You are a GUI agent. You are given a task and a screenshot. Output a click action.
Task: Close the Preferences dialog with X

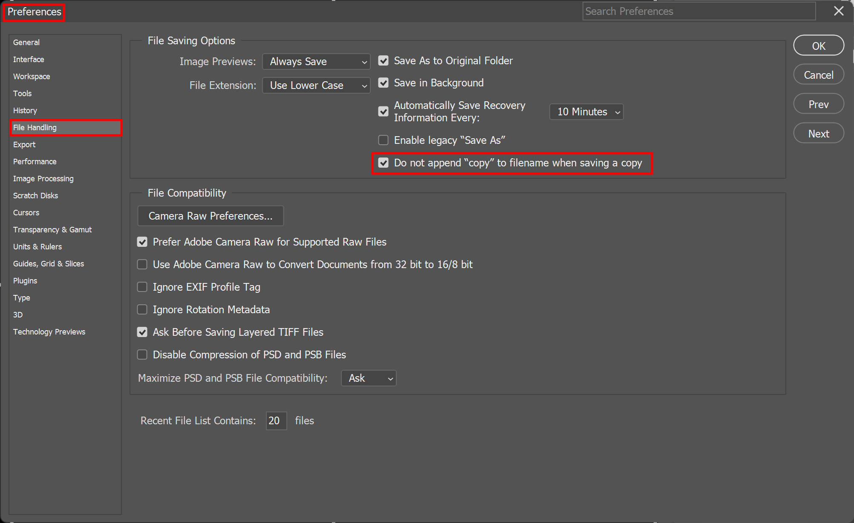(x=838, y=11)
